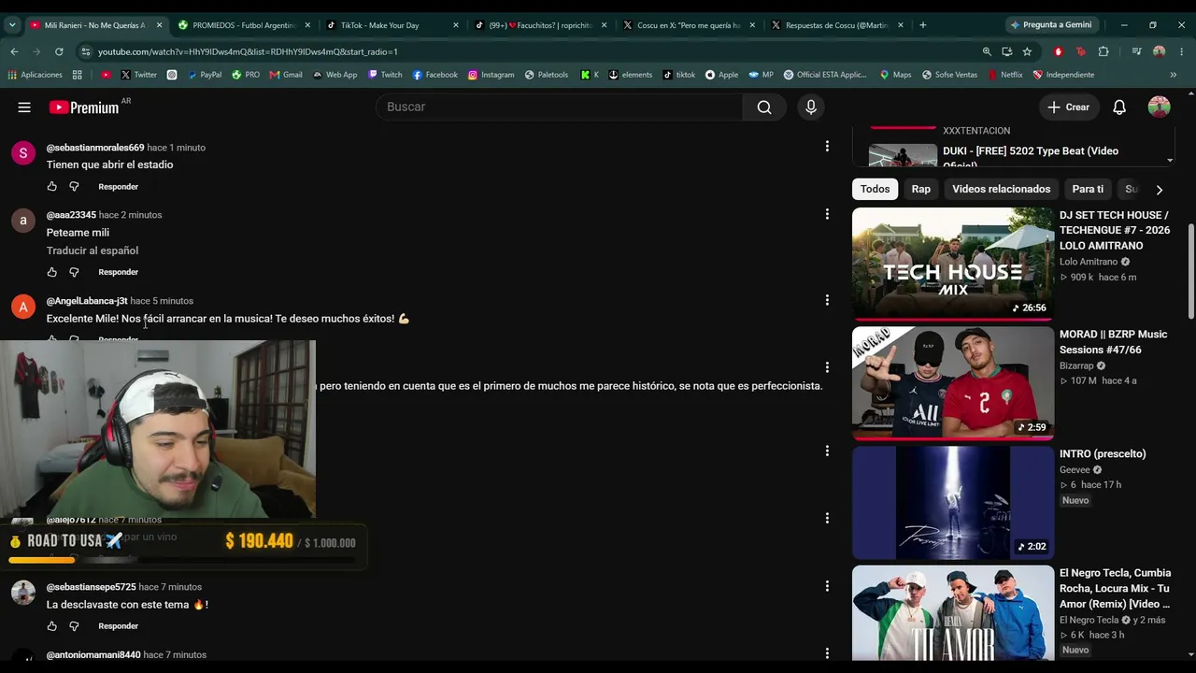The height and width of the screenshot is (673, 1196).
Task: Open the Independiente bookmark
Action: click(1063, 75)
